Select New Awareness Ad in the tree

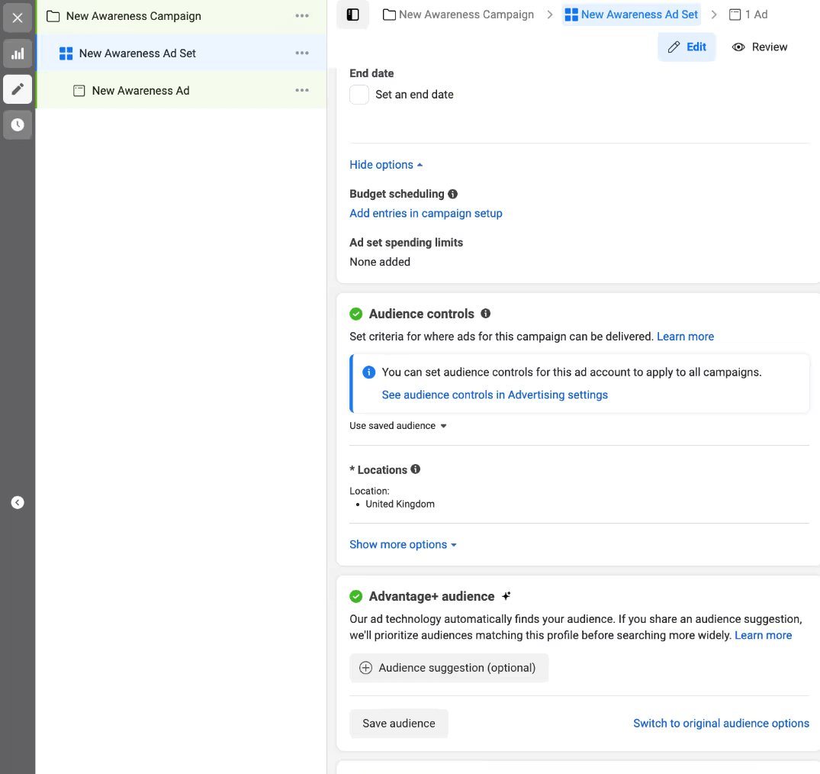coord(181,90)
